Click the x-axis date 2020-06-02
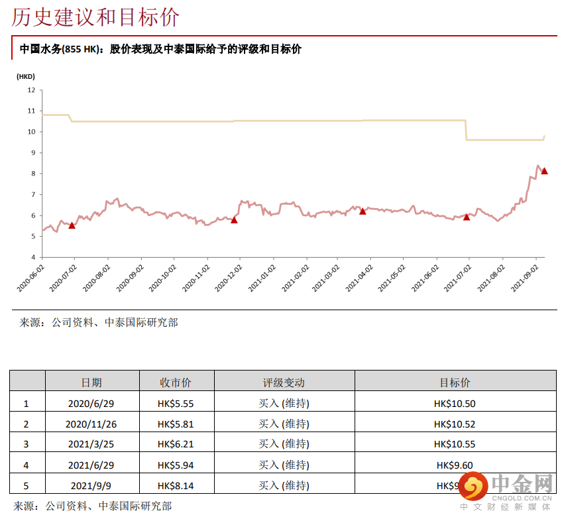This screenshot has width=562, height=519. [30, 278]
